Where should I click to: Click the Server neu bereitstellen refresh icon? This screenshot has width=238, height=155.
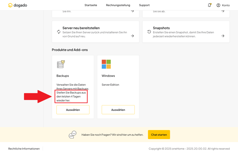(x=59, y=32)
